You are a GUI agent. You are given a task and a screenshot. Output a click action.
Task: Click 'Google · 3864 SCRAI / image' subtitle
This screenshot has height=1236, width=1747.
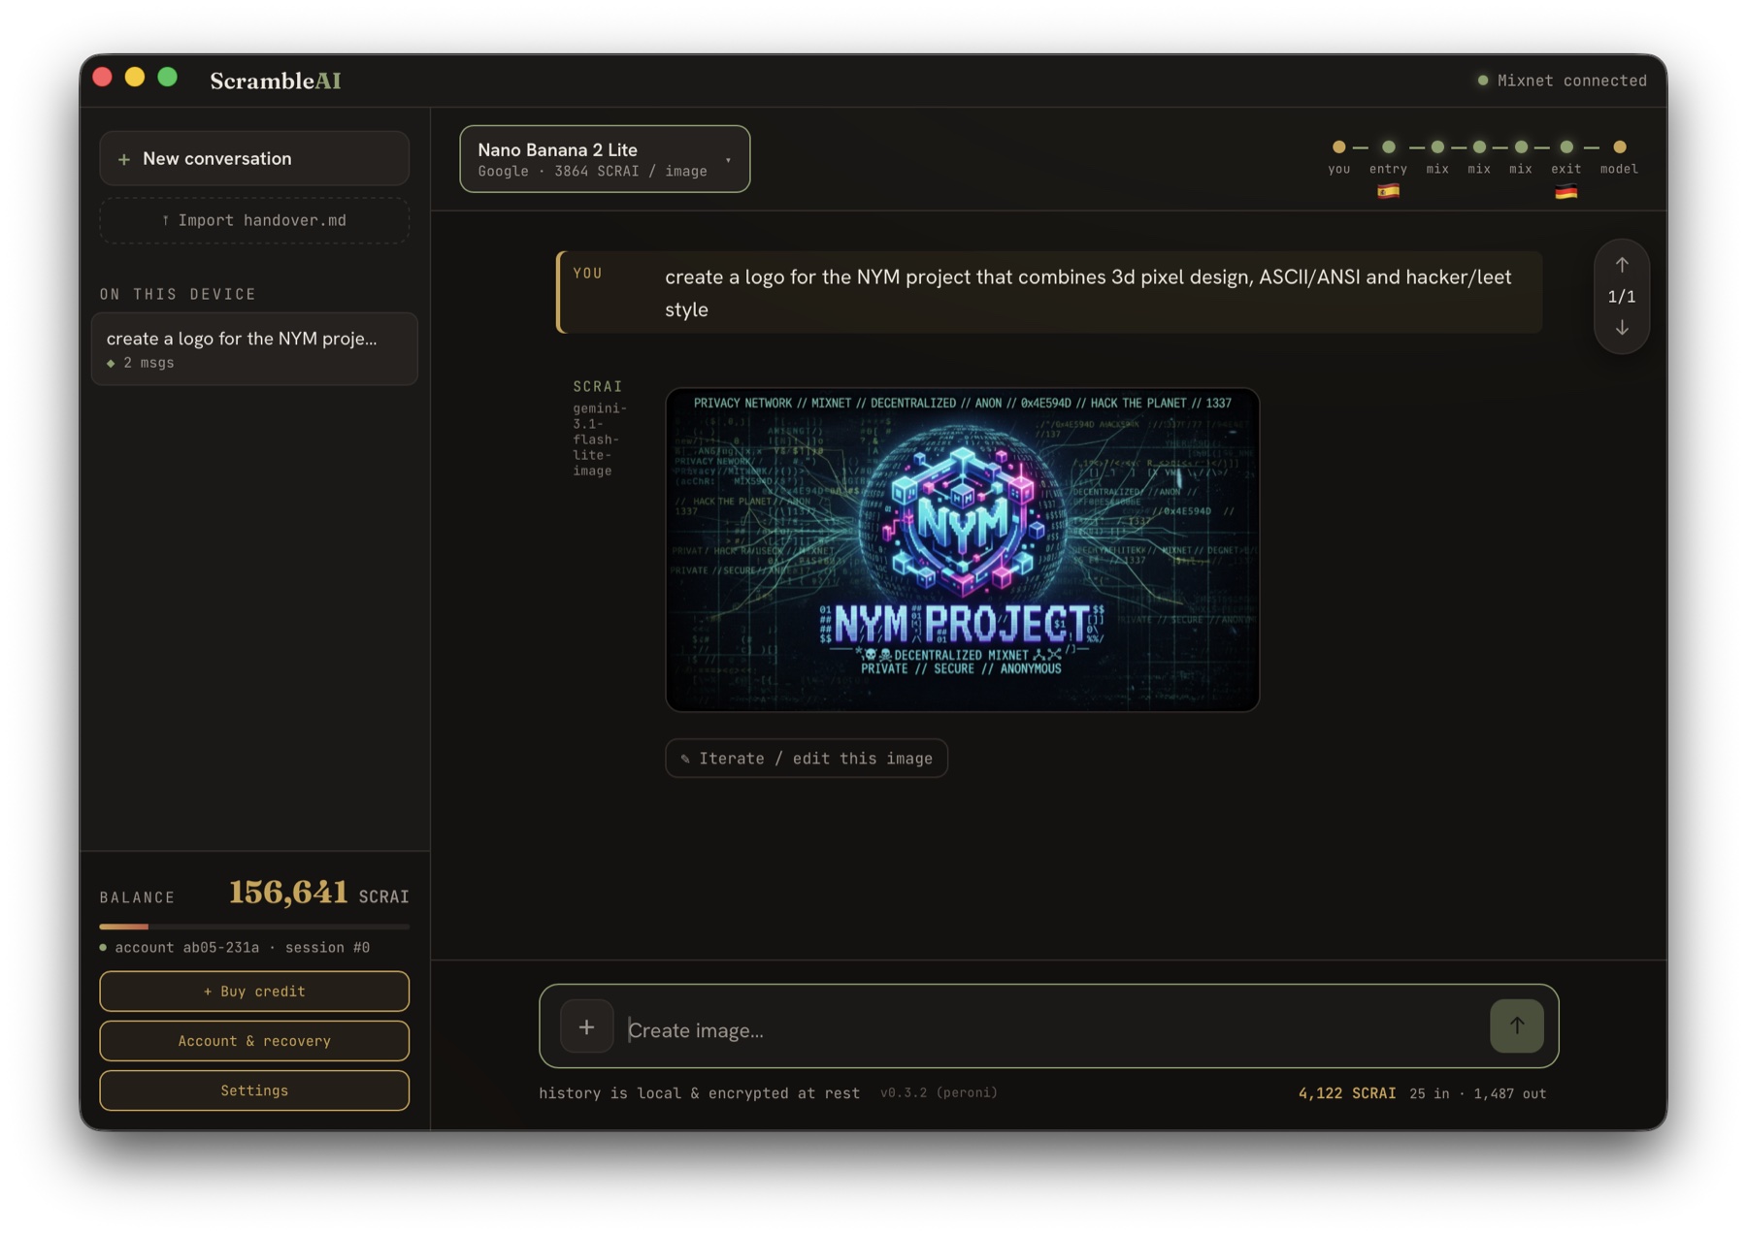point(592,172)
